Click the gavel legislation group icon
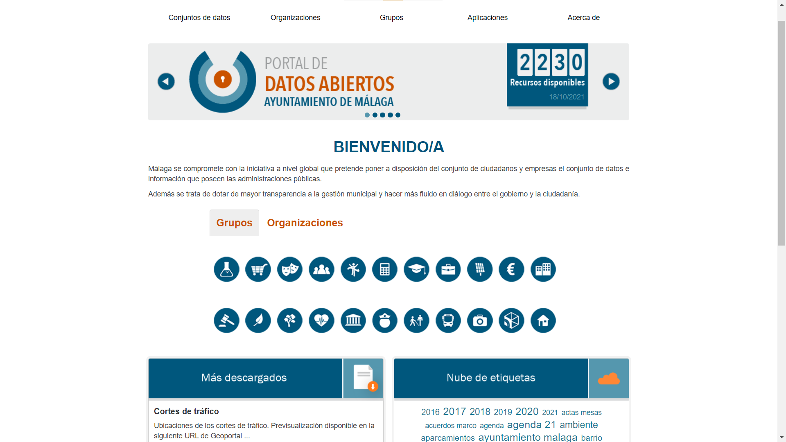 (x=226, y=320)
